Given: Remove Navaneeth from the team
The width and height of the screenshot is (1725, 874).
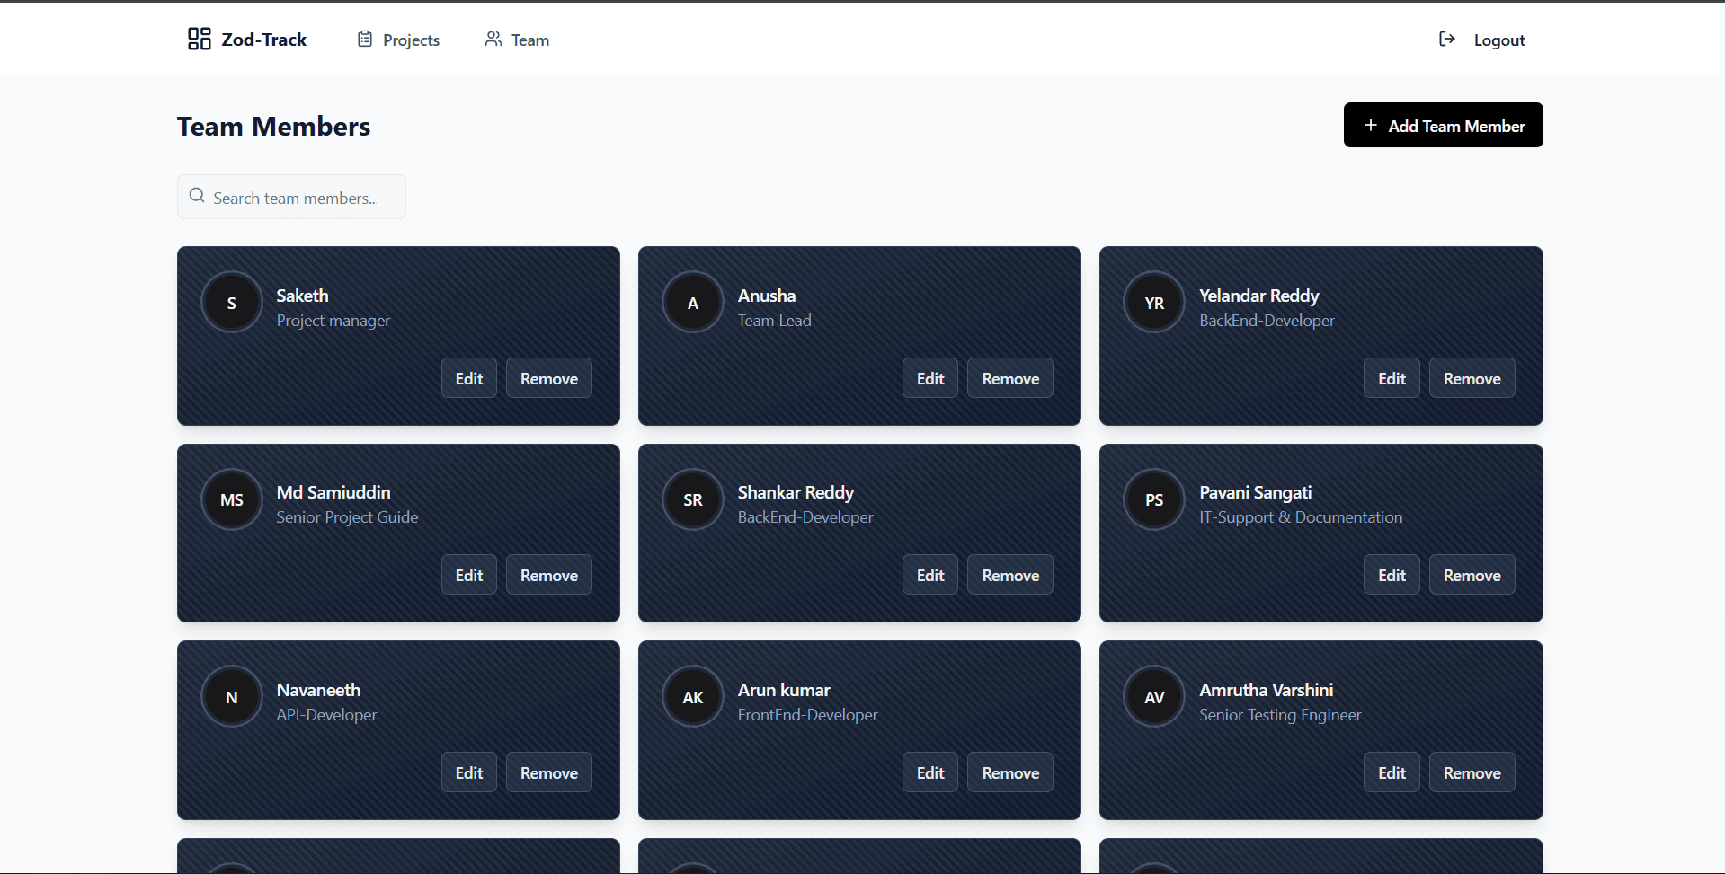Looking at the screenshot, I should pos(549,772).
